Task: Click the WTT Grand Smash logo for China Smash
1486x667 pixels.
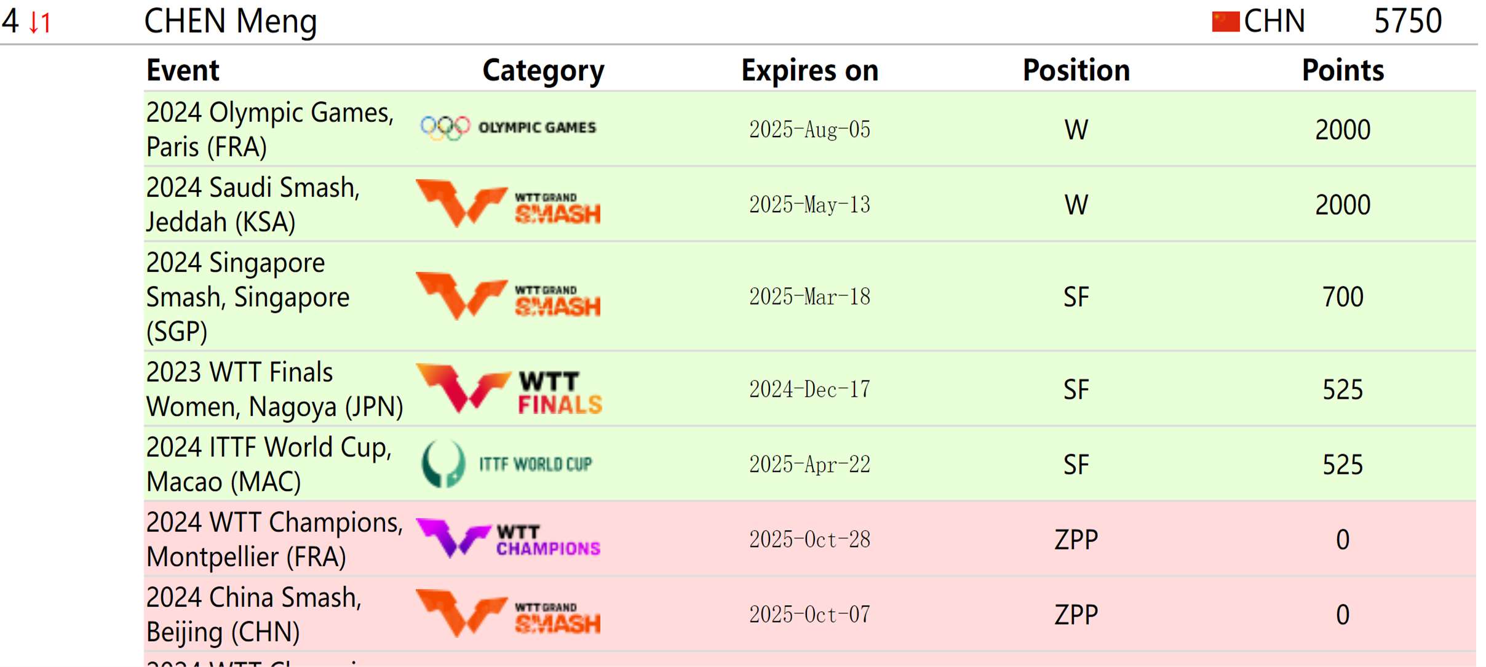Action: tap(508, 614)
